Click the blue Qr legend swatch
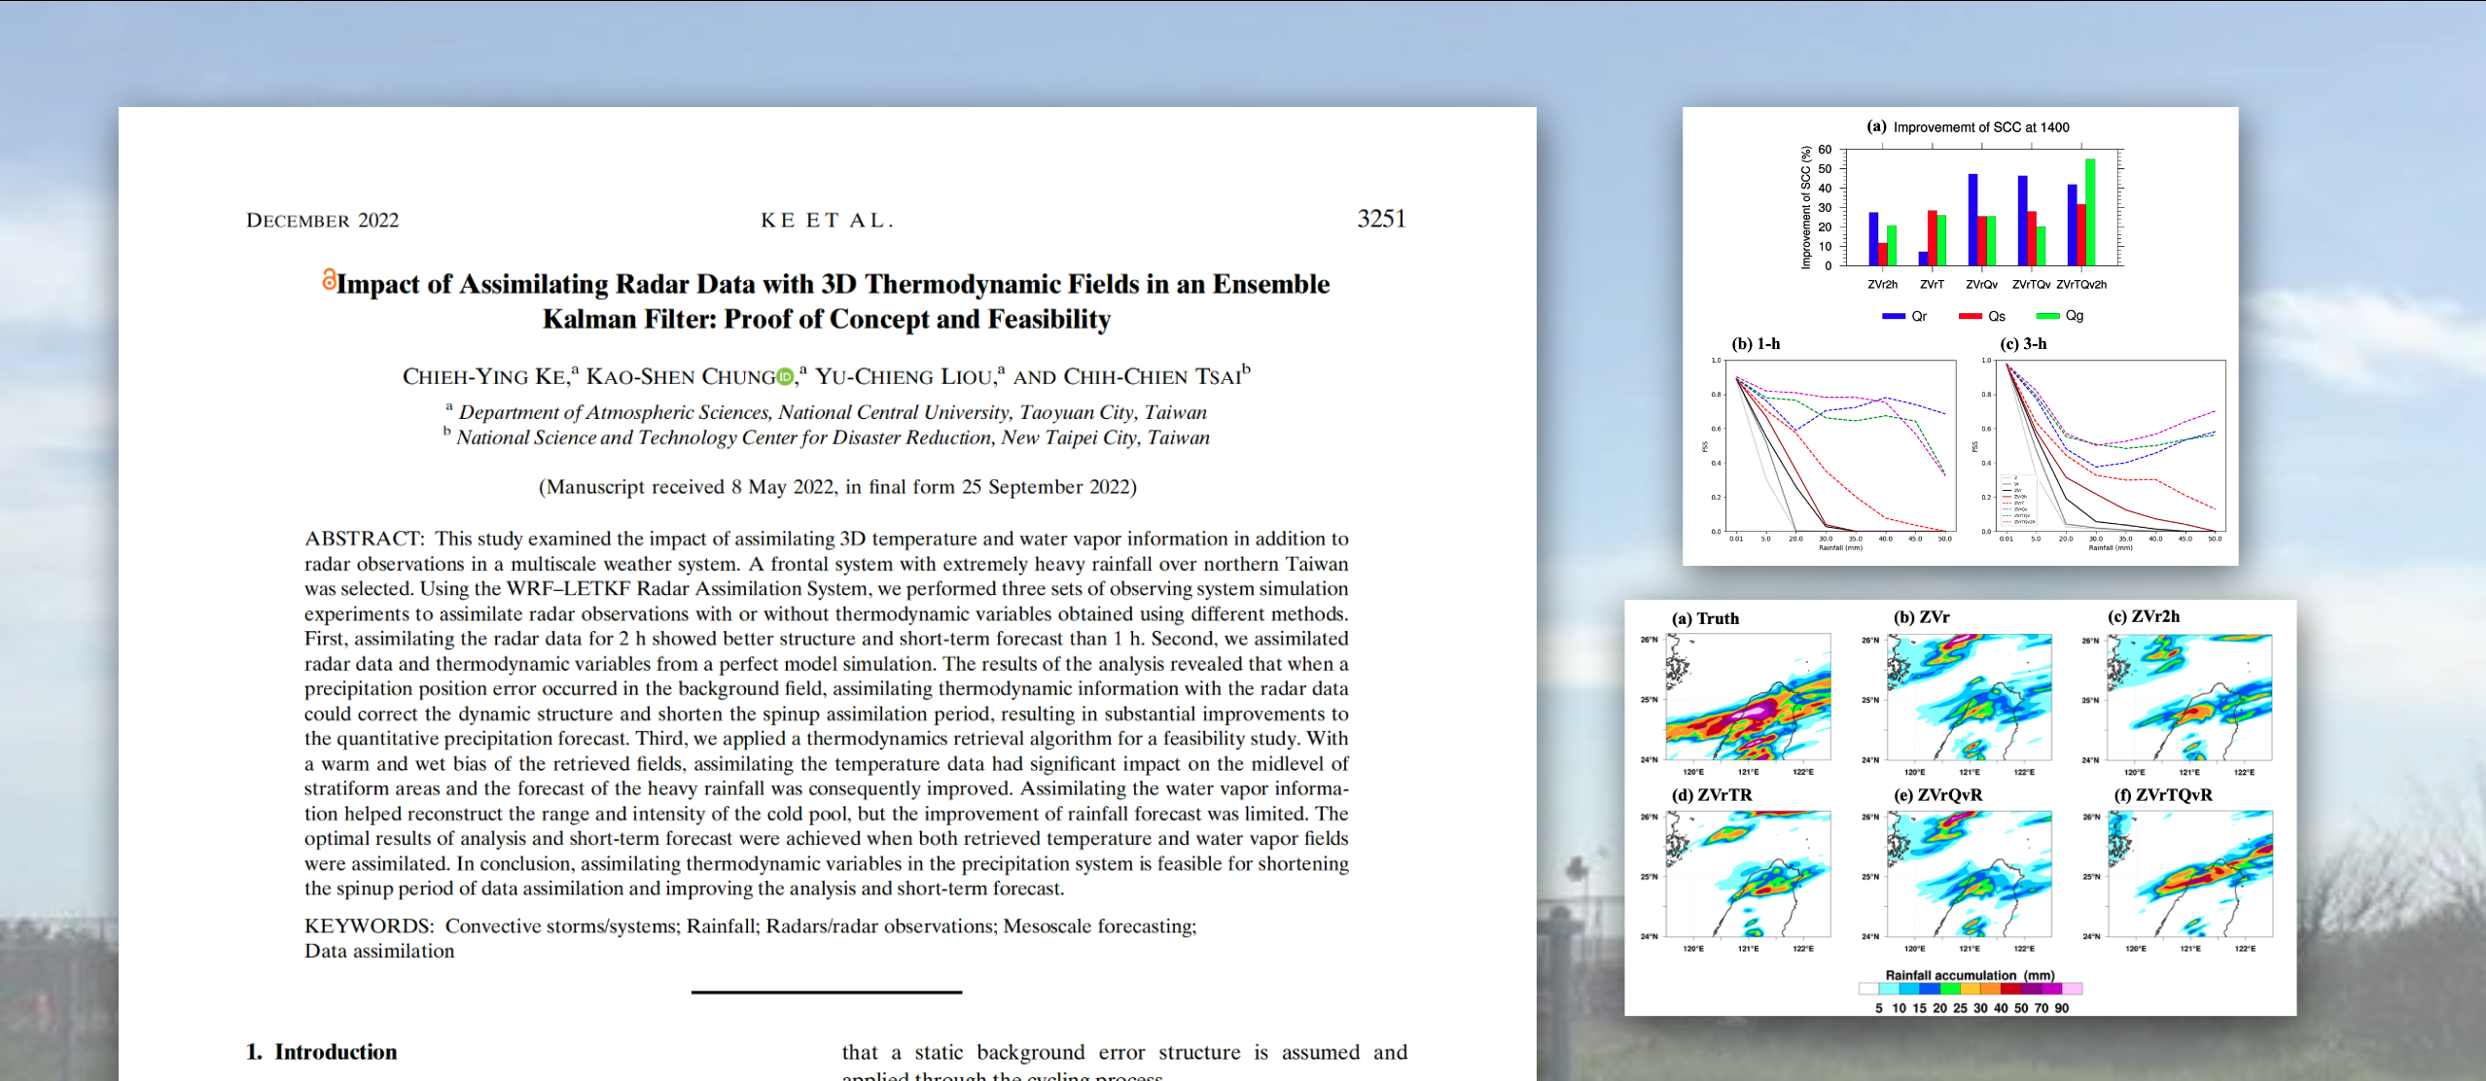The height and width of the screenshot is (1081, 2486). coord(1893,316)
